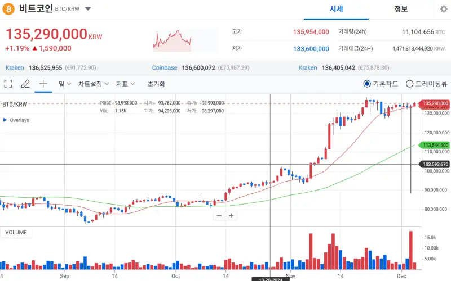Expand the Overlays disclosure triangle
The width and height of the screenshot is (451, 281).
(x=5, y=120)
